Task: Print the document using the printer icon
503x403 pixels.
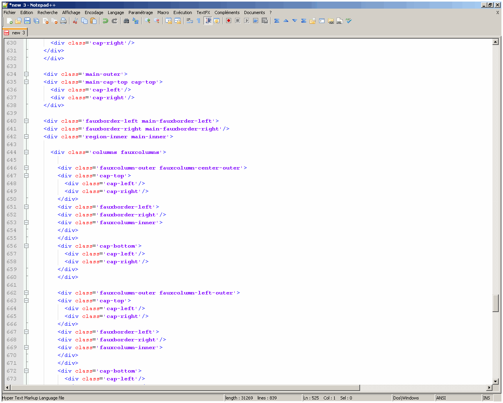Action: click(63, 21)
